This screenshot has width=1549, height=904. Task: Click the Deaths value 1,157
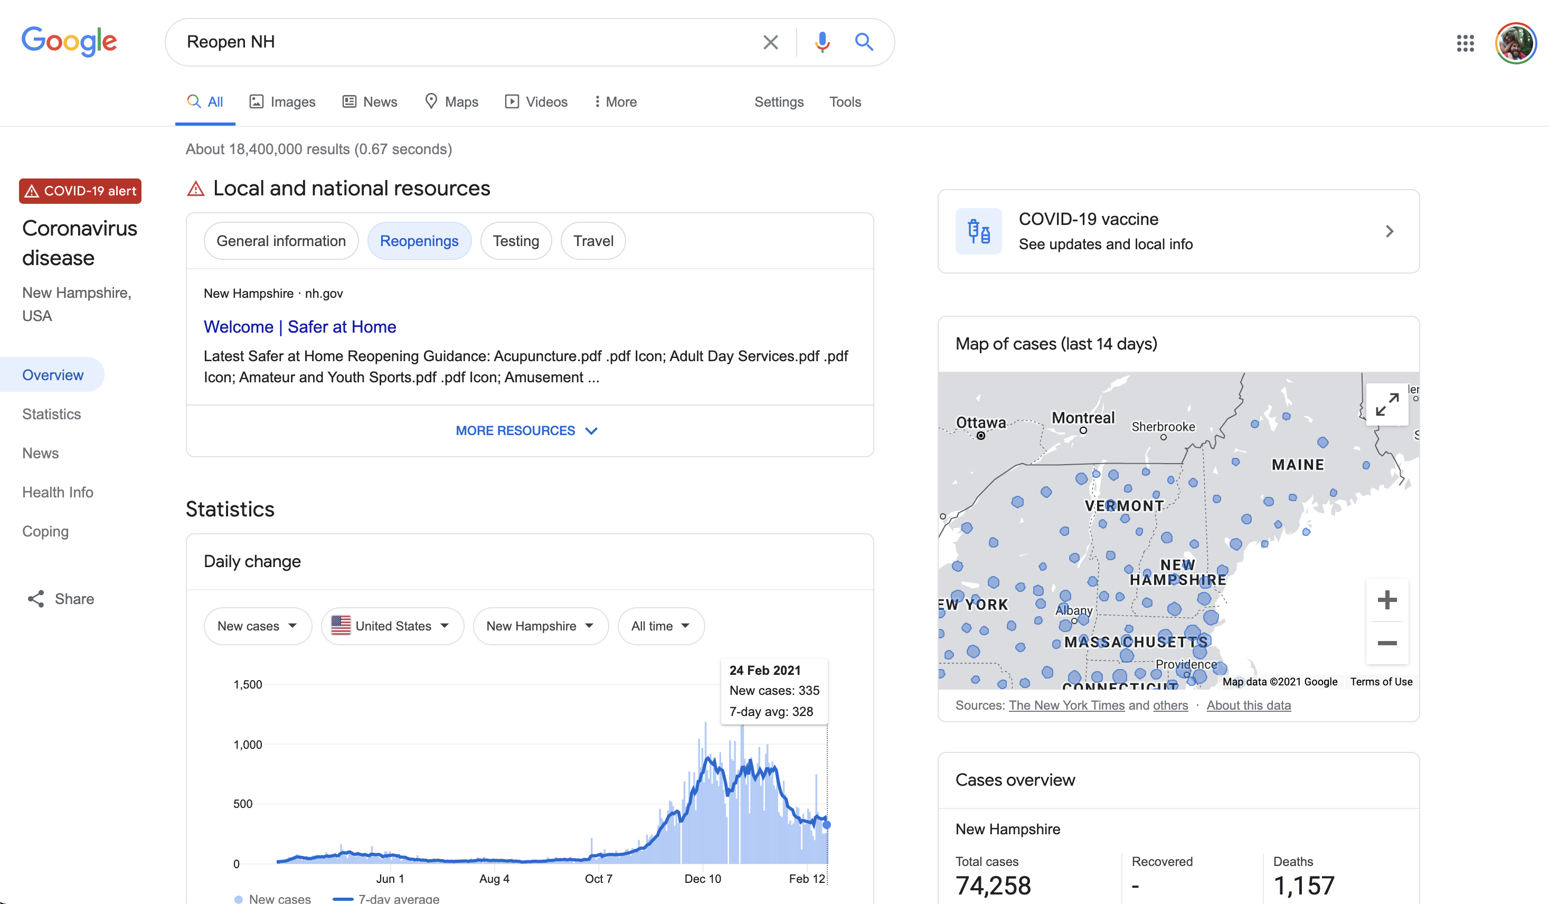coord(1304,886)
